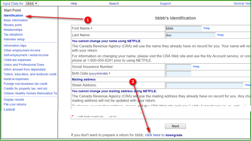Go to Other employment income
Viewport: 251px width, 141px height.
click(22, 50)
